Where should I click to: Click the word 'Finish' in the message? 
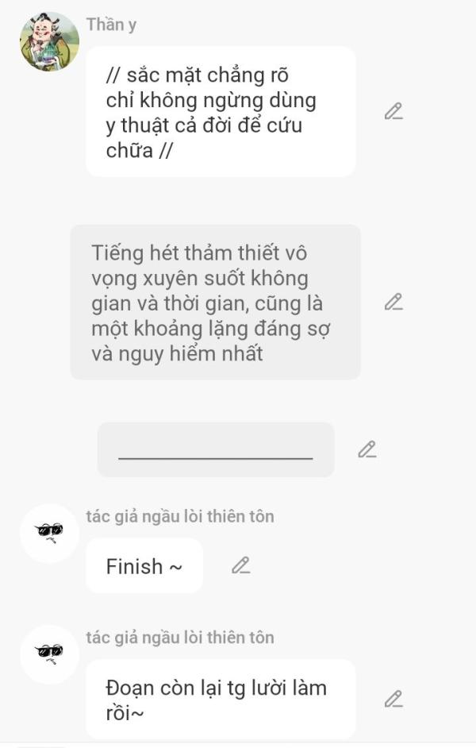click(134, 566)
